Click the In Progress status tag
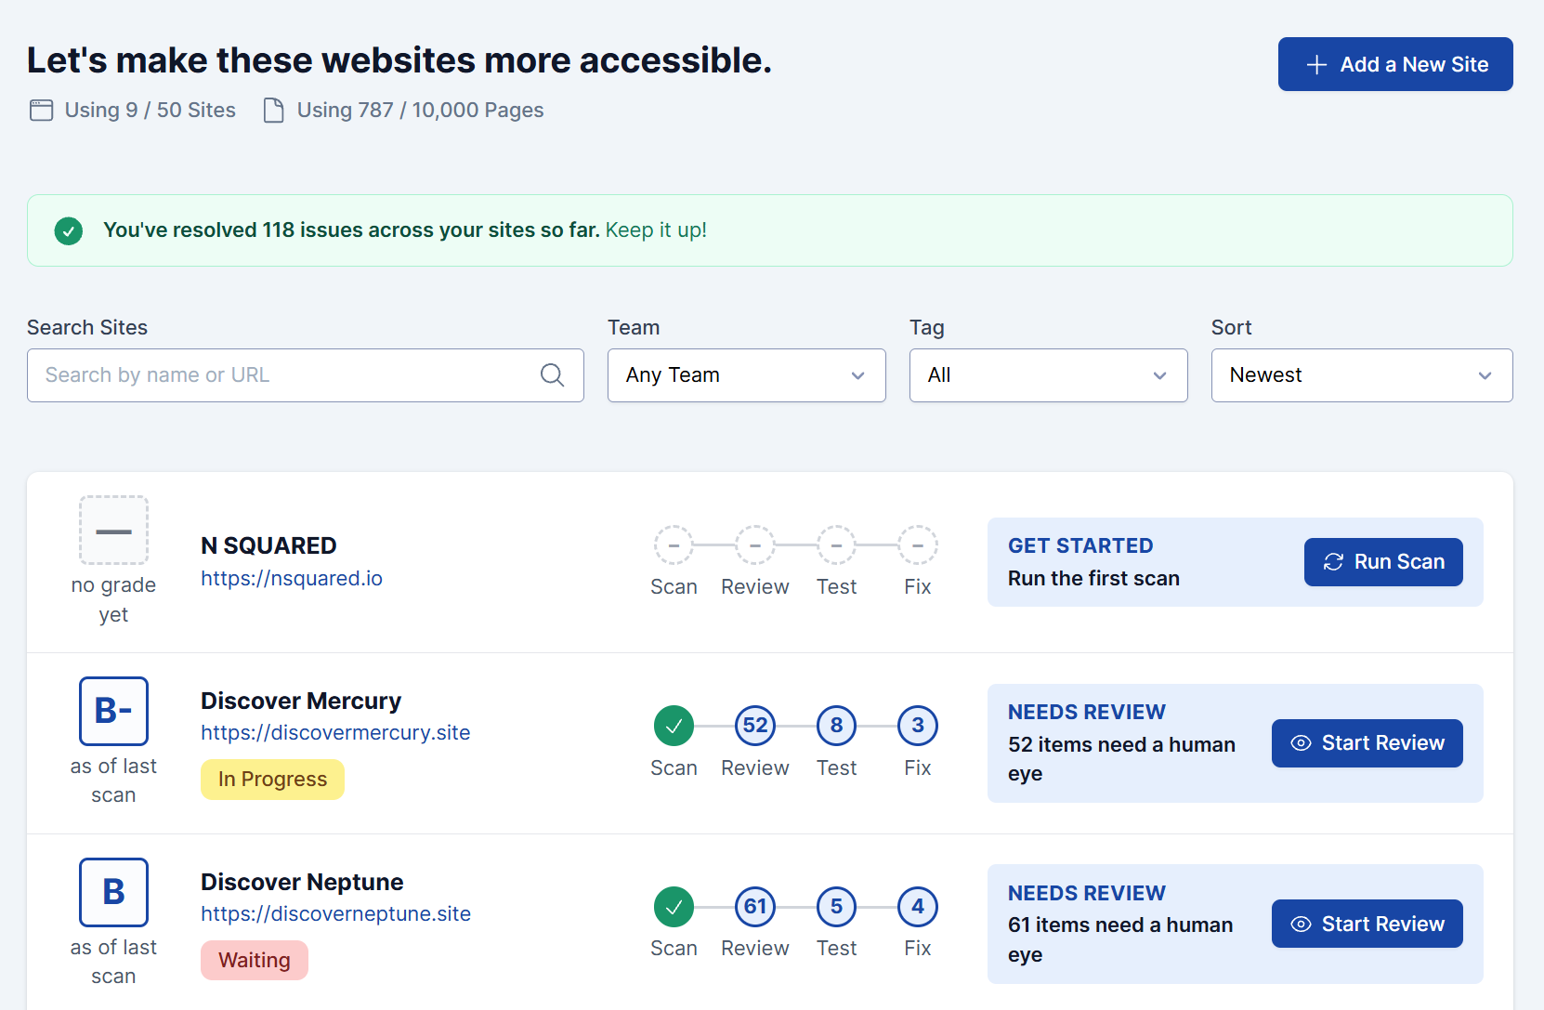1544x1010 pixels. pyautogui.click(x=272, y=780)
